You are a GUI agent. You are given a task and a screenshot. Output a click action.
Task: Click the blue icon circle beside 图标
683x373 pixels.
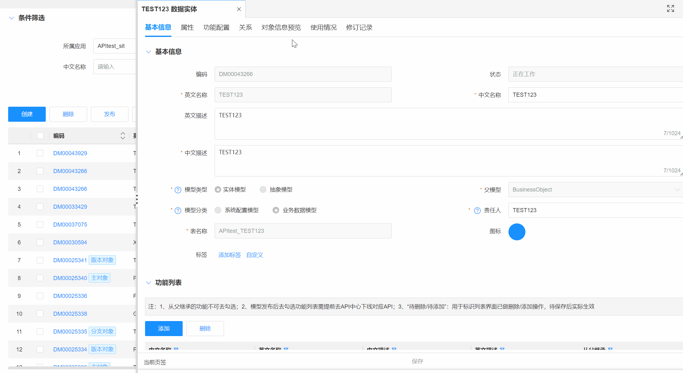pyautogui.click(x=517, y=232)
